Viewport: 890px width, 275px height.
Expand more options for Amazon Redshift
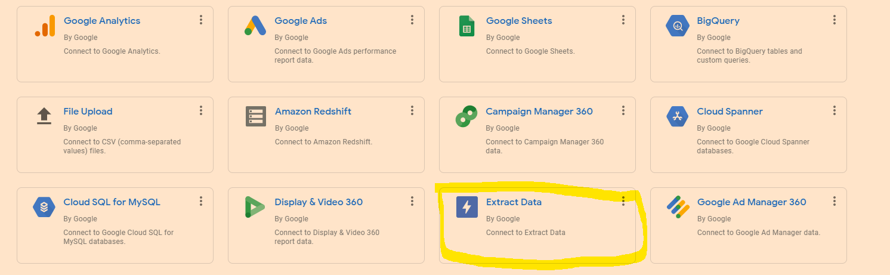(412, 111)
